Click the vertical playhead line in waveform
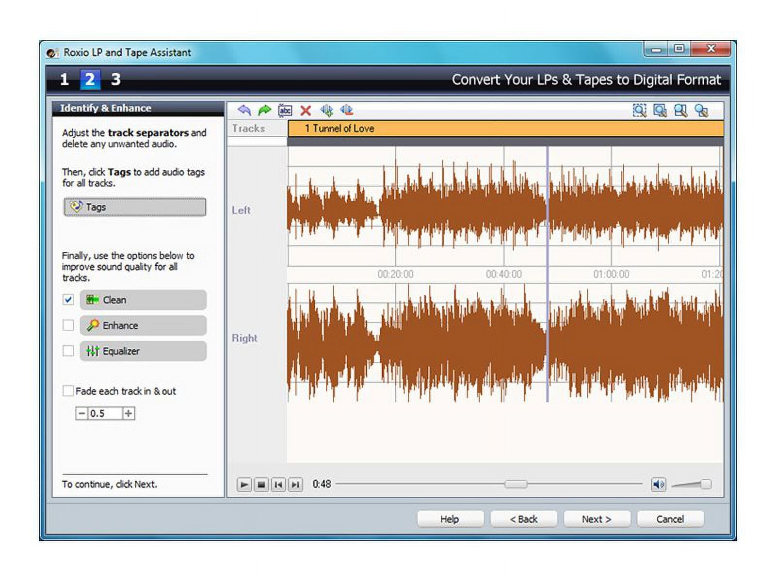The height and width of the screenshot is (582, 776). point(548,274)
